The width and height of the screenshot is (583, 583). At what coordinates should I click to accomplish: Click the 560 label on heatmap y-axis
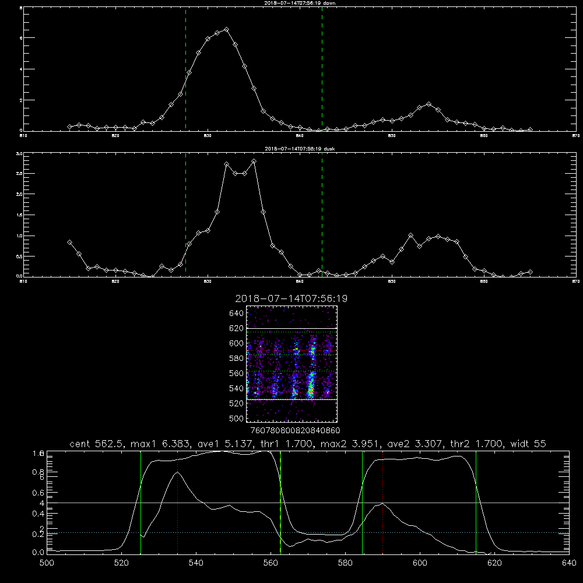(237, 373)
